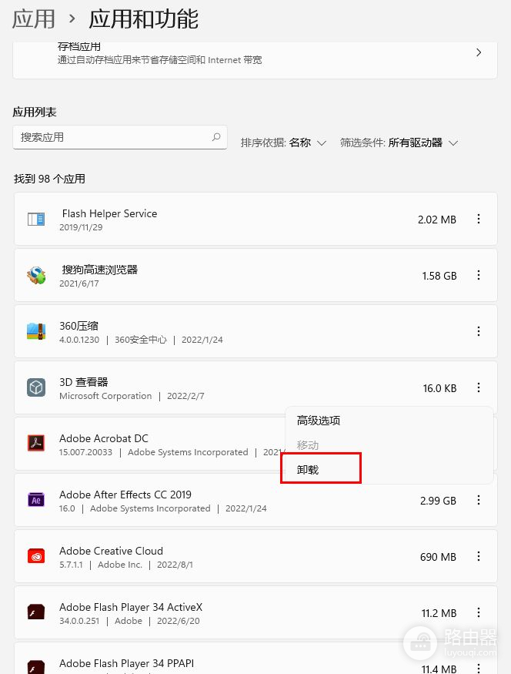Click the 2.02 MB size value

pyautogui.click(x=437, y=220)
